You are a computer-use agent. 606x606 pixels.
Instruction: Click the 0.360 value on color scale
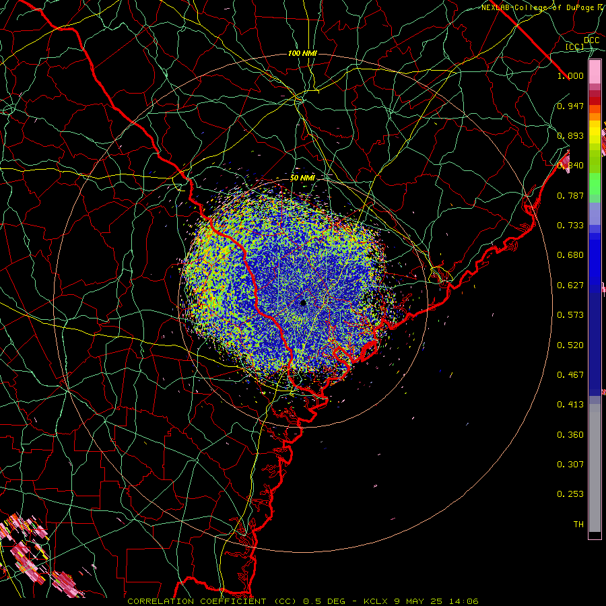570,435
